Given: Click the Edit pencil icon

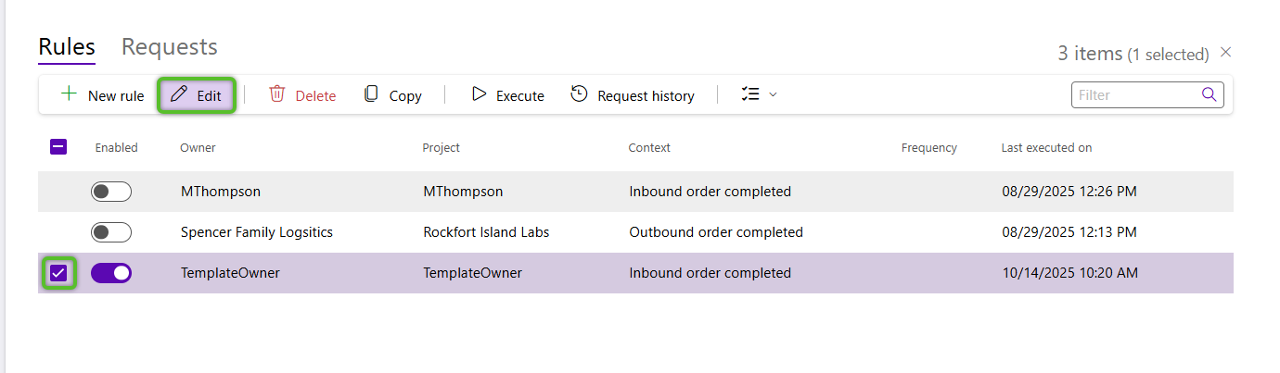Looking at the screenshot, I should [179, 94].
